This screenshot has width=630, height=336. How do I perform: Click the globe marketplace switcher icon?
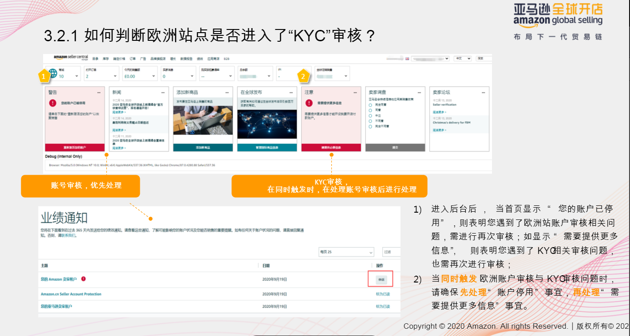53,73
